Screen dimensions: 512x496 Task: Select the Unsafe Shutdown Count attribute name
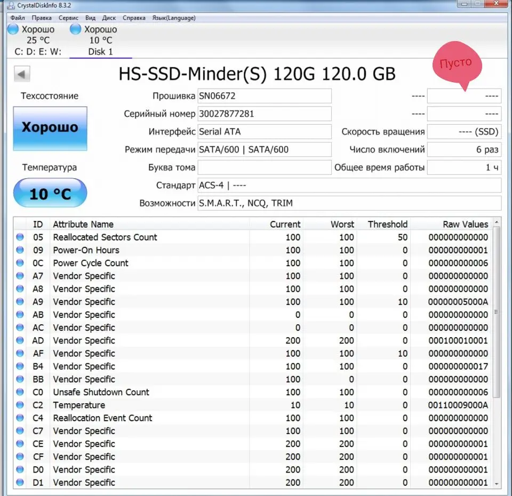(101, 392)
